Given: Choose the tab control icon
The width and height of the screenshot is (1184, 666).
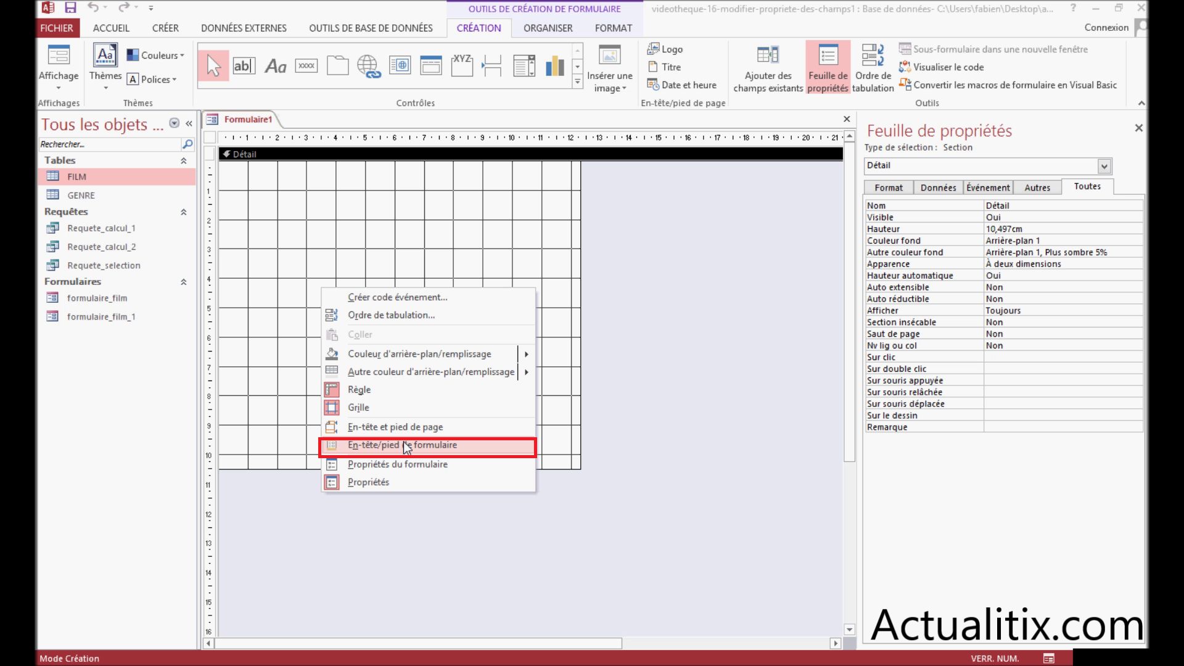Looking at the screenshot, I should coord(337,66).
